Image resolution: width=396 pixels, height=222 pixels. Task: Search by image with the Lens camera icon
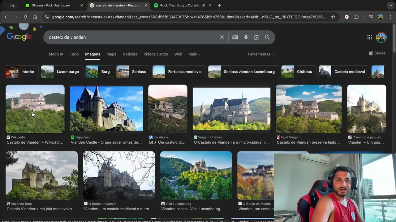(x=256, y=37)
